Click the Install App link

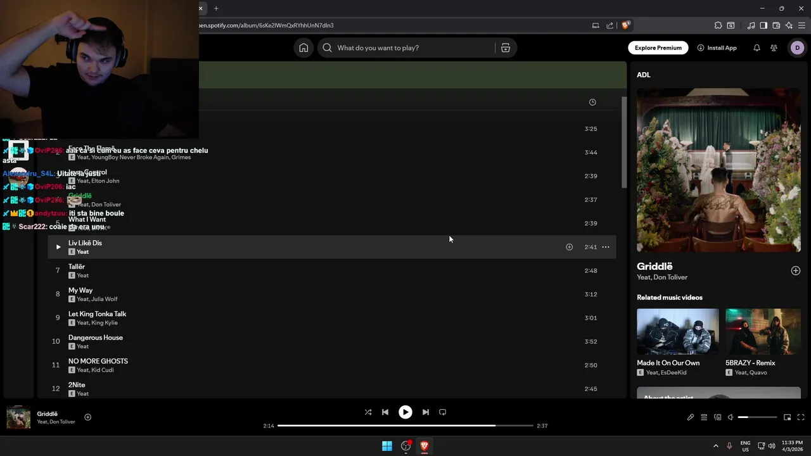717,47
